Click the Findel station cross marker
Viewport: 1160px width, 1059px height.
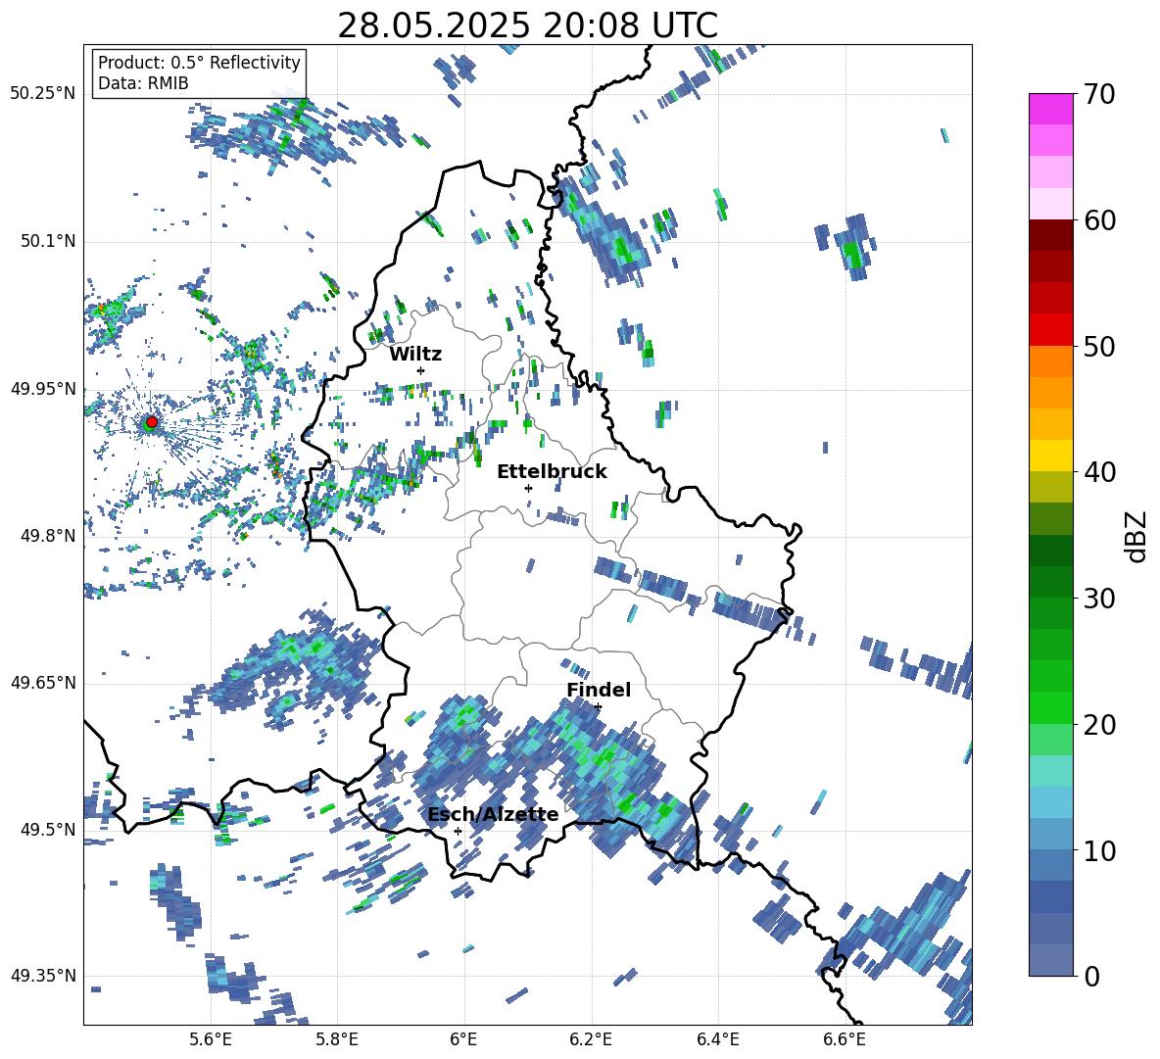(598, 707)
